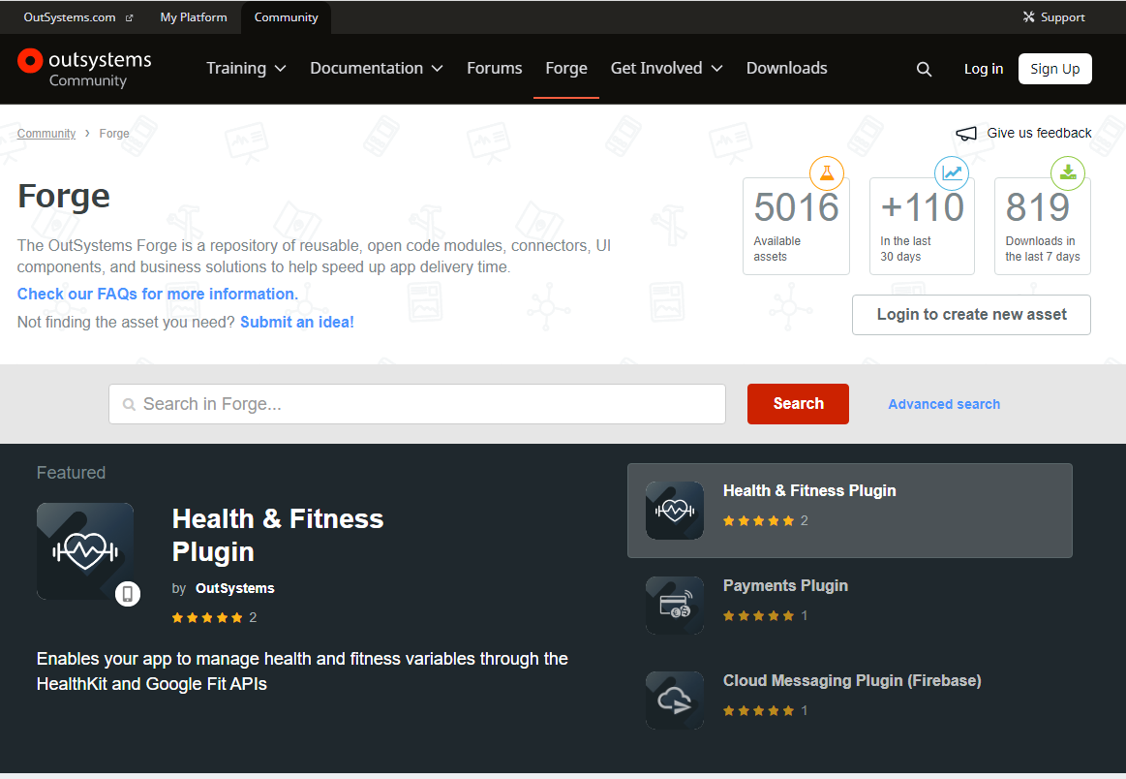The height and width of the screenshot is (779, 1126).
Task: Click the blue trend chart icon
Action: coord(952,173)
